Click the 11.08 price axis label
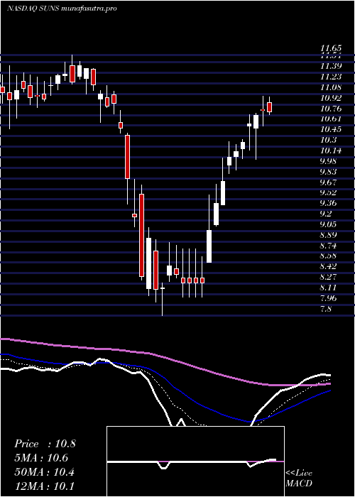This screenshot has height=497, width=355. coord(331,87)
